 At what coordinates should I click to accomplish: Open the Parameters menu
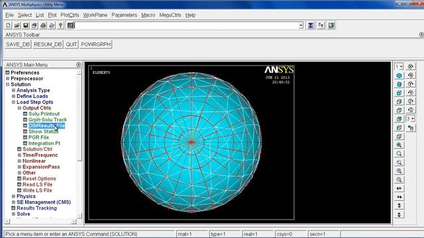click(124, 15)
